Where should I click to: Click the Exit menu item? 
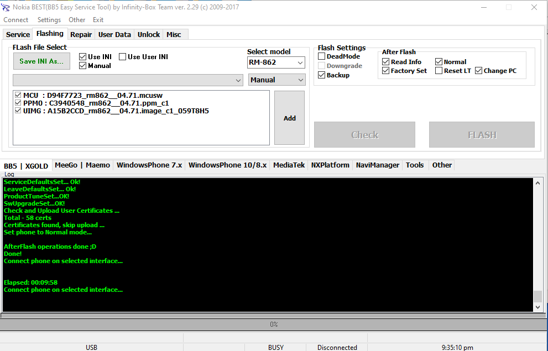(98, 20)
